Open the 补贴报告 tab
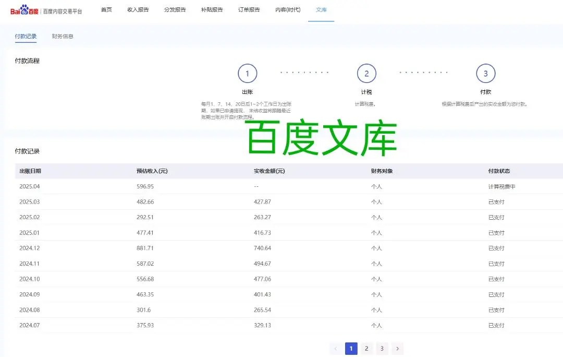The image size is (563, 357). click(212, 10)
